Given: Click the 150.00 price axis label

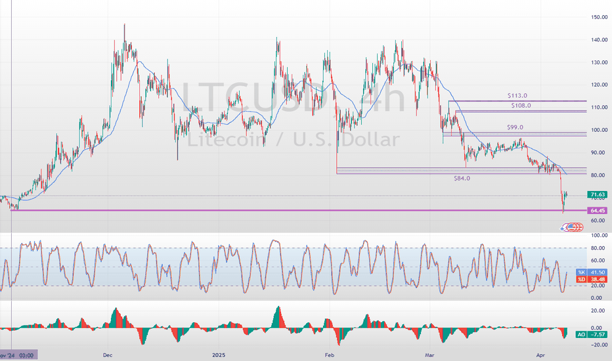Looking at the screenshot, I should click(x=599, y=17).
